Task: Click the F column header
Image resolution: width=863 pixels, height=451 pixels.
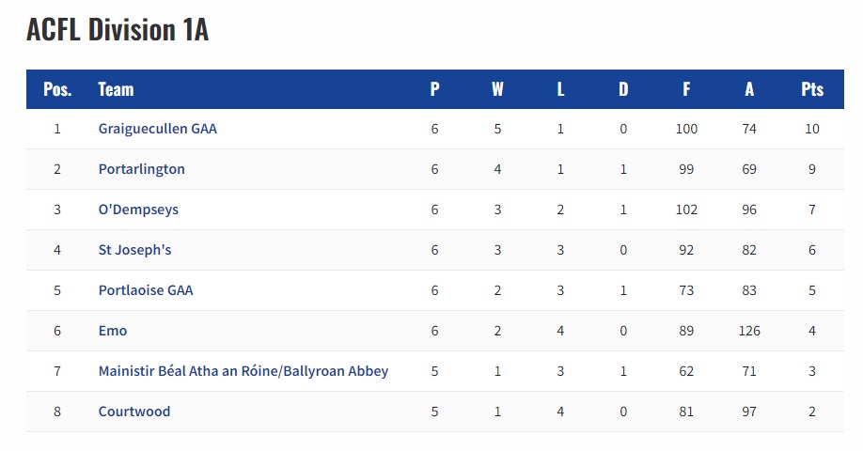Action: coord(686,89)
